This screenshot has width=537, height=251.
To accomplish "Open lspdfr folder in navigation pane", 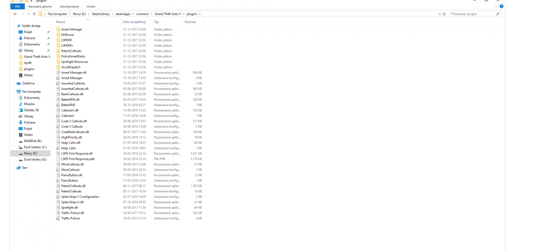I will (28, 63).
